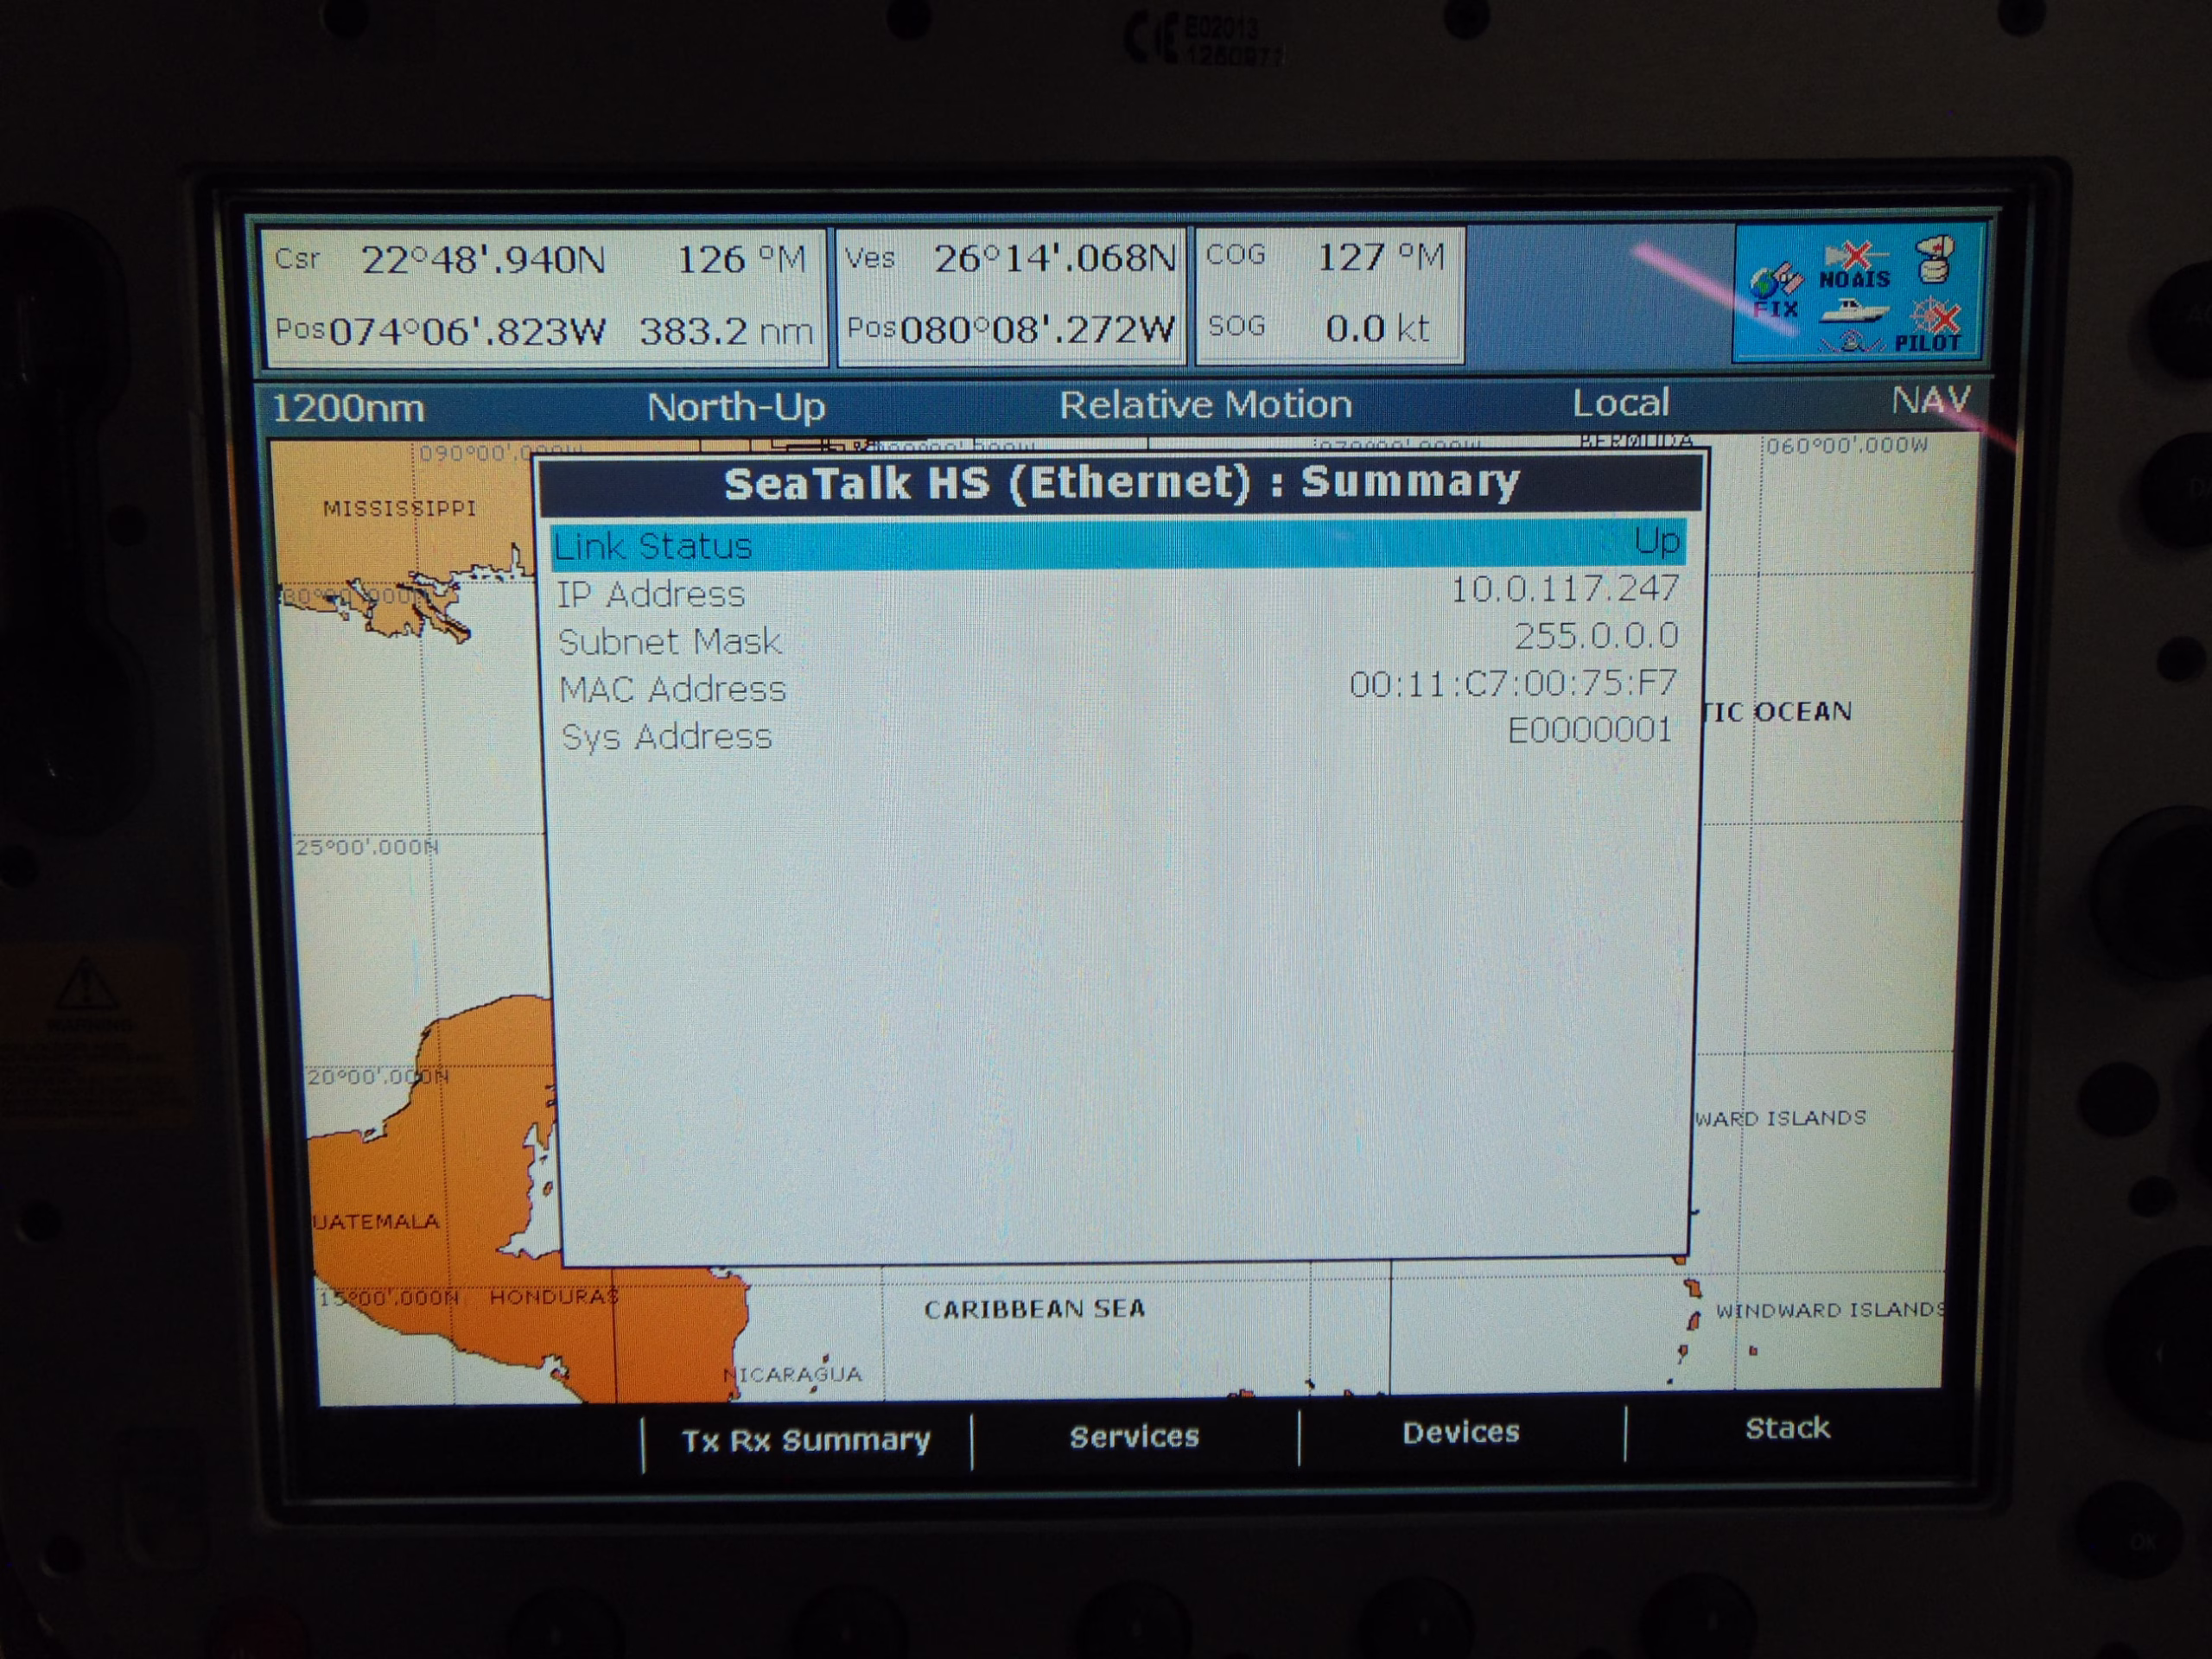Open the Stack softkey
2212x1659 pixels.
(x=1788, y=1429)
